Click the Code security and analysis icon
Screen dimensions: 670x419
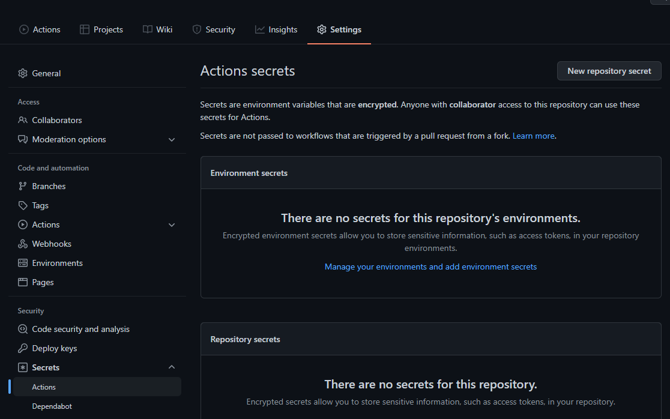tap(23, 330)
